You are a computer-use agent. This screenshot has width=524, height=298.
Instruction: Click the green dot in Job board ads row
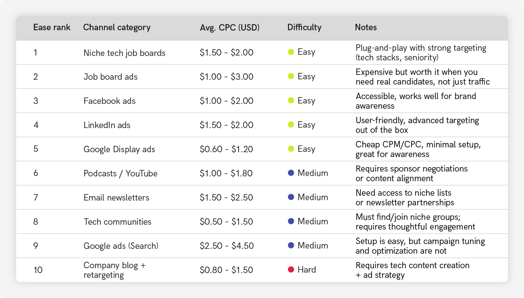291,76
